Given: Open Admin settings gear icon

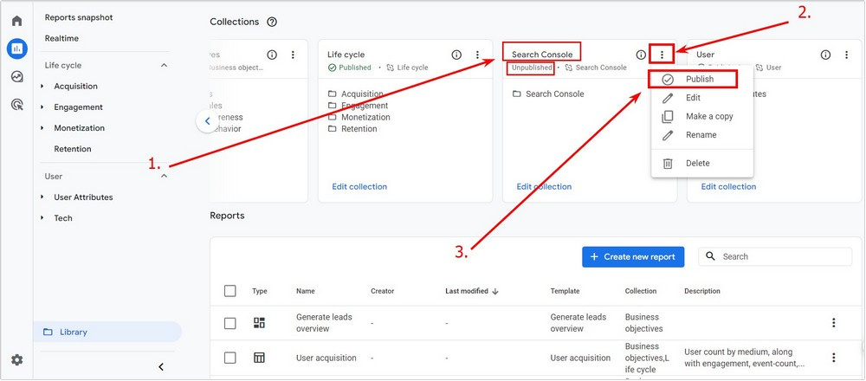Looking at the screenshot, I should point(17,360).
